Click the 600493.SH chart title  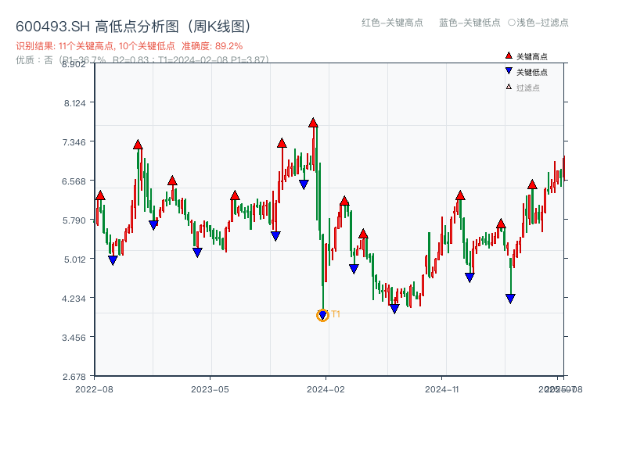click(x=133, y=24)
